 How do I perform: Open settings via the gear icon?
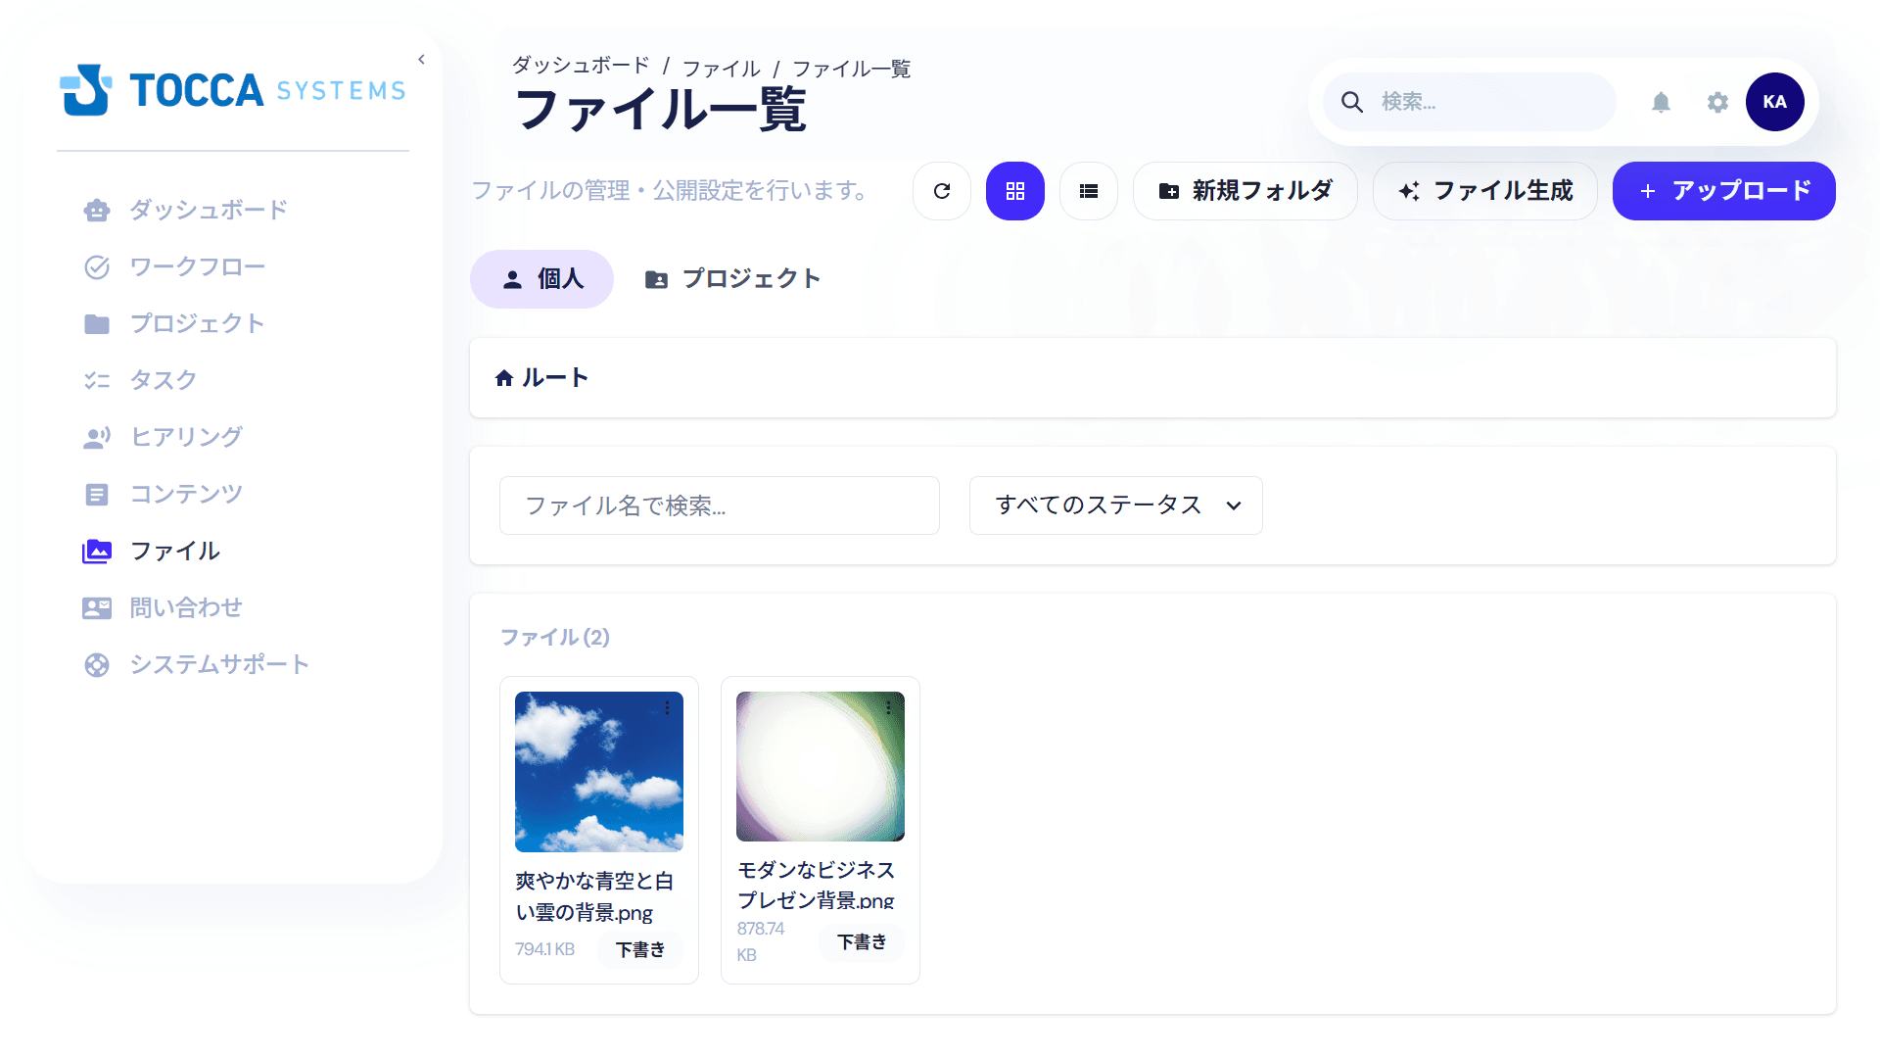click(1717, 102)
